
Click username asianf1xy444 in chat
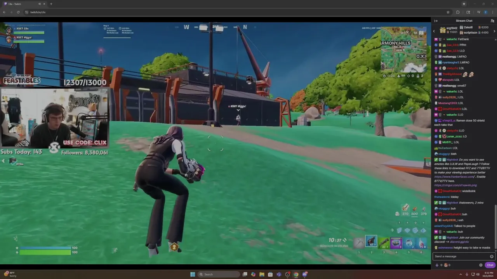click(x=443, y=226)
